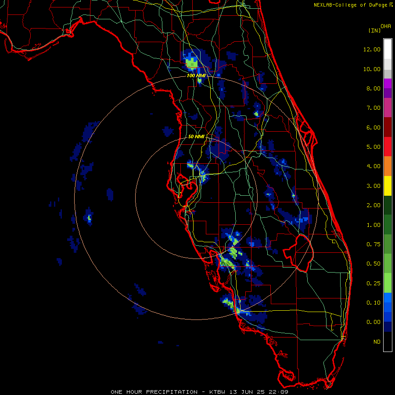Click the orange swatch near 4.00
This screenshot has height=395, width=395.
(388, 166)
